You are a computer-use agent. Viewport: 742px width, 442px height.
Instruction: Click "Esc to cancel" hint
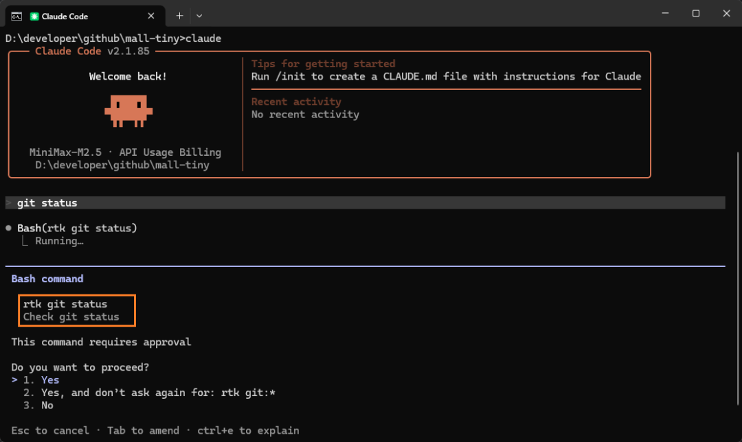pos(50,430)
